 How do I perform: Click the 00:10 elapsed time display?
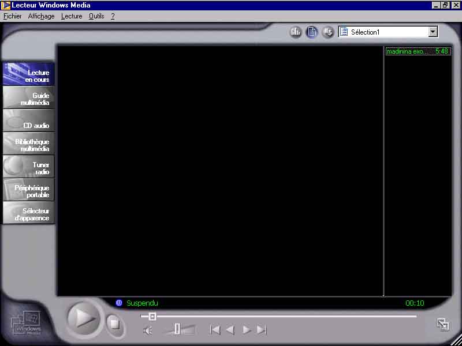pos(415,303)
